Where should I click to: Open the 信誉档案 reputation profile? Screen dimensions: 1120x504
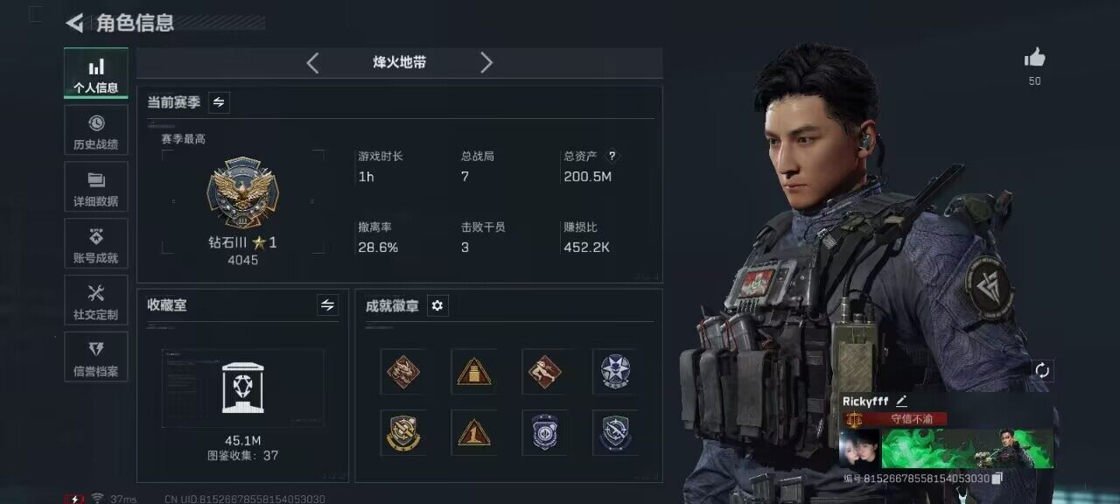point(96,357)
